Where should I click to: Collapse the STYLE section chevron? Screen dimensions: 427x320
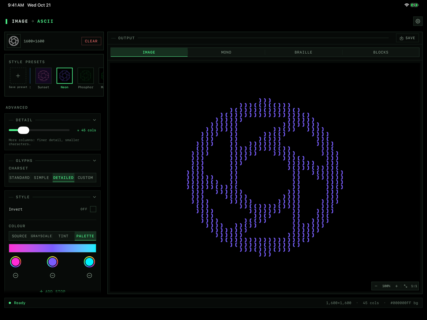point(95,197)
